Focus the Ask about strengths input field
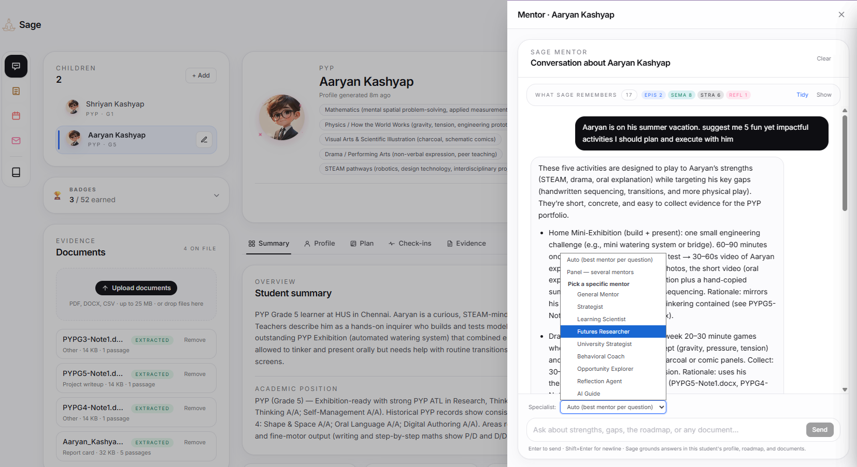Screen dimensions: 857x467 [666, 430]
